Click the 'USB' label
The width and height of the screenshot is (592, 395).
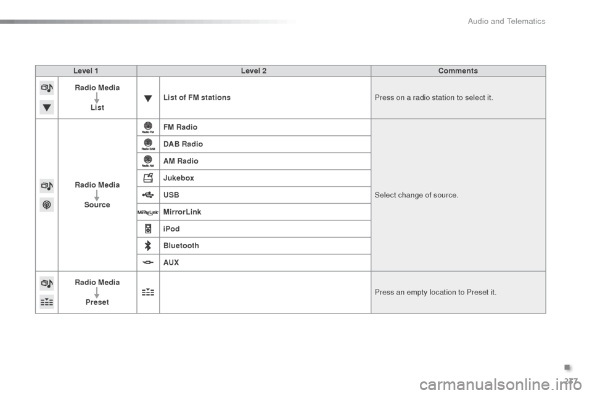tap(171, 195)
